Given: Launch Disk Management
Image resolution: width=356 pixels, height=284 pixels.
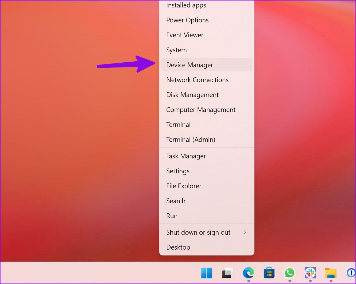Looking at the screenshot, I should pos(192,95).
